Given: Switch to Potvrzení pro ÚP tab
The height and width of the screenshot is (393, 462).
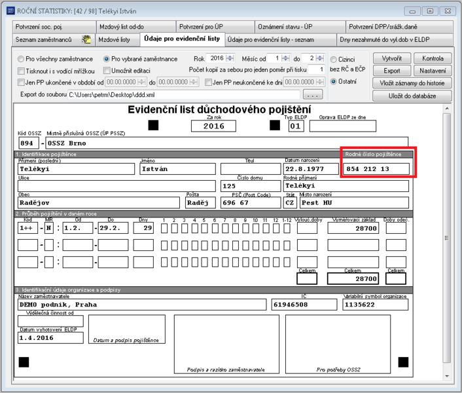Looking at the screenshot, I should (x=215, y=27).
